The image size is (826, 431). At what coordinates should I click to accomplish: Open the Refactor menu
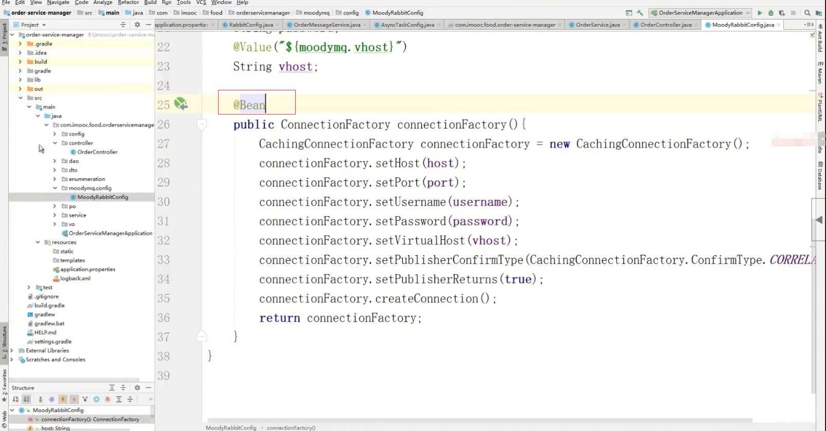pos(128,3)
